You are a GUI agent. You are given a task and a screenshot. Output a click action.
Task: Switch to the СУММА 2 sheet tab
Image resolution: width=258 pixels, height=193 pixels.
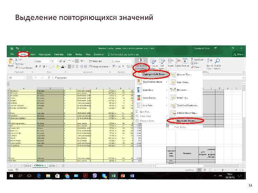[40, 165]
